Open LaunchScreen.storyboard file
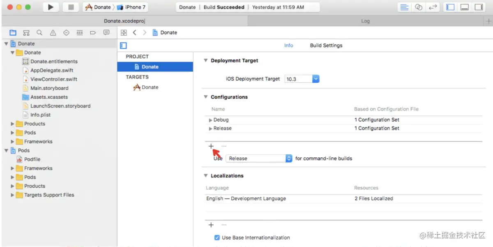 coord(60,106)
